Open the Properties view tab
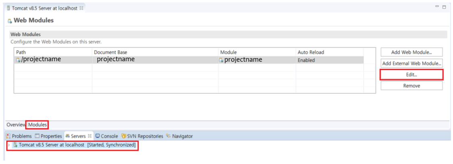This screenshot has height=164, width=453. tap(48, 136)
